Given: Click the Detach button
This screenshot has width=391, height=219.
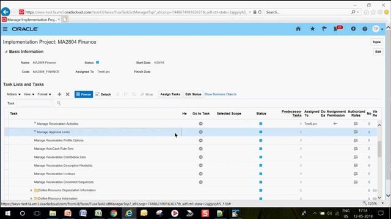Looking at the screenshot, I should (x=103, y=94).
